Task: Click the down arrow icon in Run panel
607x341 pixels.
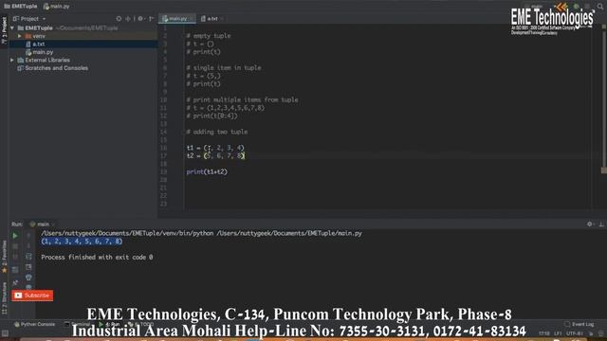Action: click(28, 246)
